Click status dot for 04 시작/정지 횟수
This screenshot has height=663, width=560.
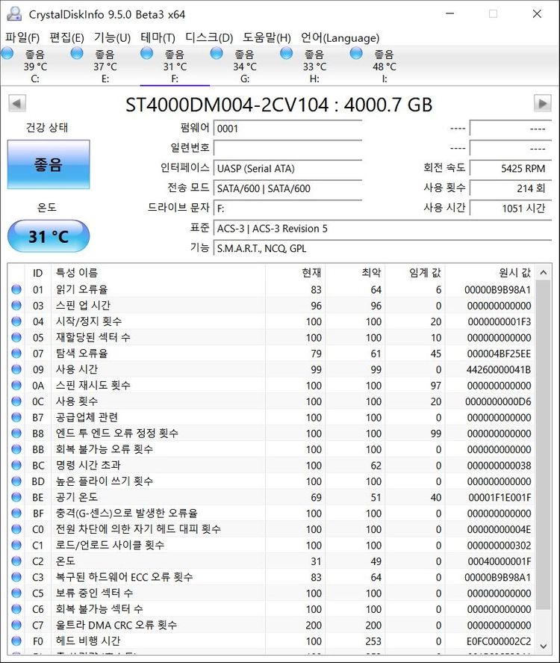16,321
